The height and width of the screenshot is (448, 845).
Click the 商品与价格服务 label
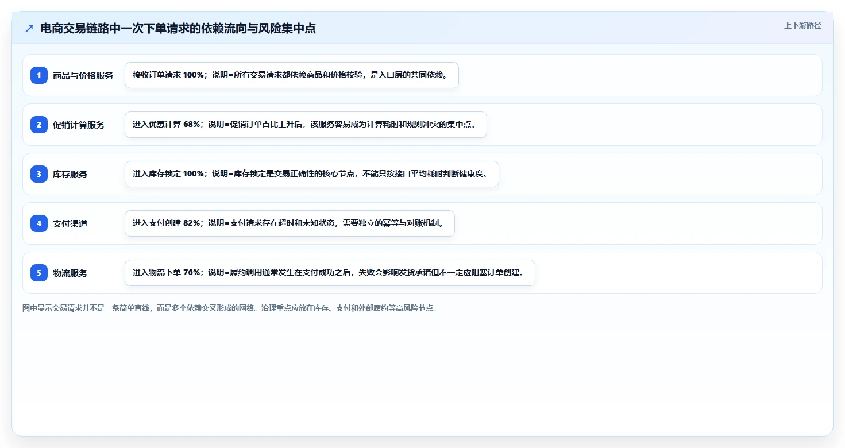(x=83, y=76)
